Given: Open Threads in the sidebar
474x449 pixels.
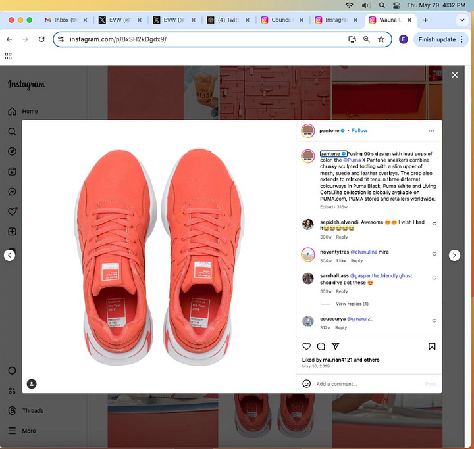Looking at the screenshot, I should click(x=26, y=411).
